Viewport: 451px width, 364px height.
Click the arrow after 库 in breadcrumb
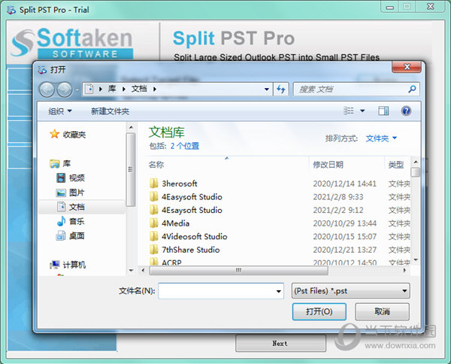[x=124, y=89]
